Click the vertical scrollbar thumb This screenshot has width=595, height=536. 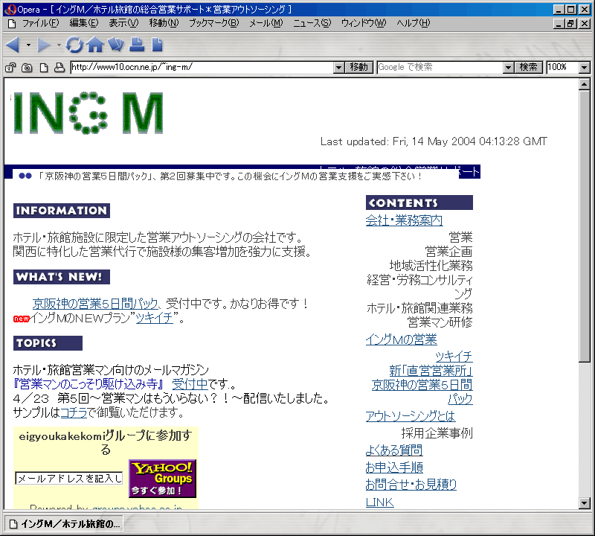click(x=585, y=226)
